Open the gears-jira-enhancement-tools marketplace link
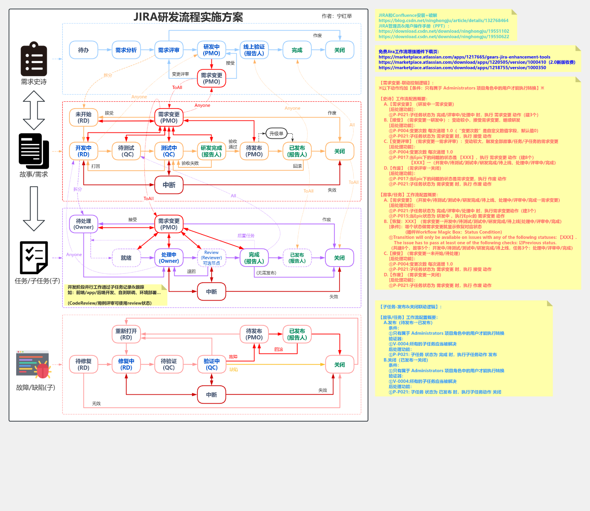590x511 pixels. pyautogui.click(x=464, y=57)
